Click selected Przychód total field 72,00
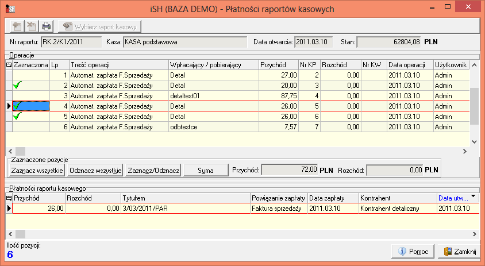This screenshot has height=266, width=485. click(290, 170)
